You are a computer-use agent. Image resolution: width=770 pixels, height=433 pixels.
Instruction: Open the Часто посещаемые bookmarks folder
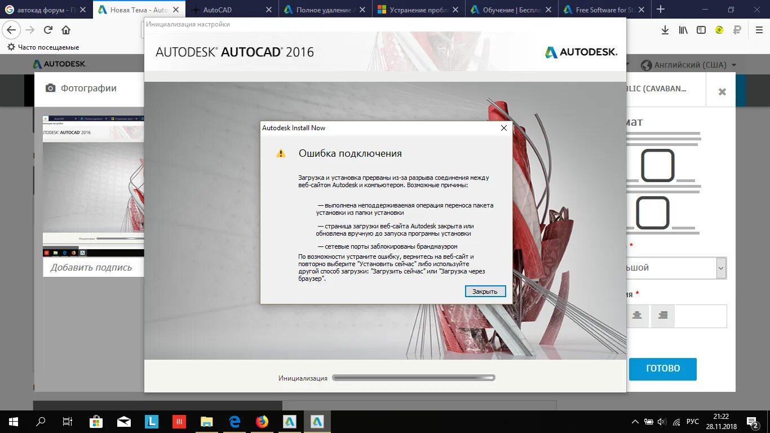(x=43, y=47)
